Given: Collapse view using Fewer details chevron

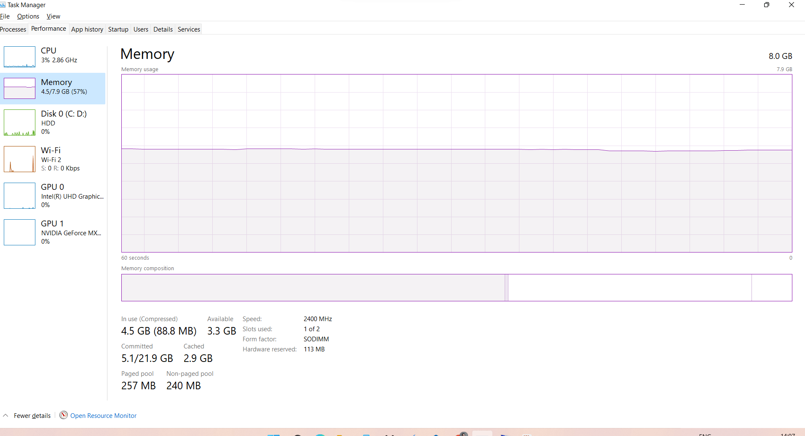Looking at the screenshot, I should (x=5, y=415).
